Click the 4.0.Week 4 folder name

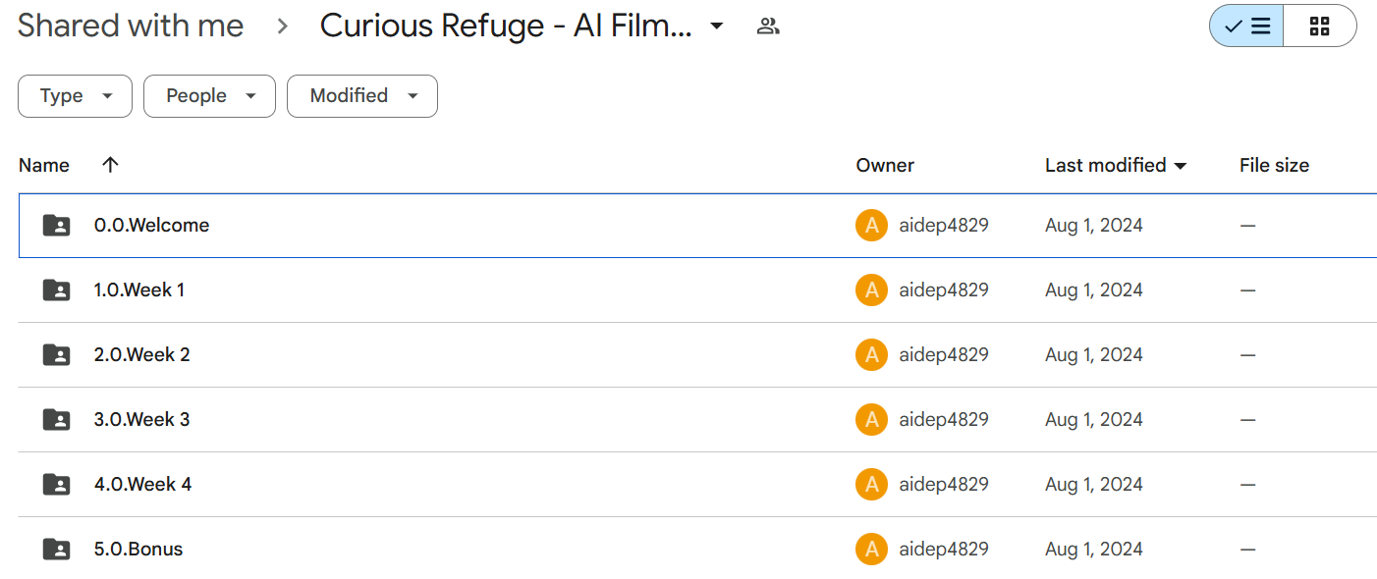pyautogui.click(x=143, y=485)
